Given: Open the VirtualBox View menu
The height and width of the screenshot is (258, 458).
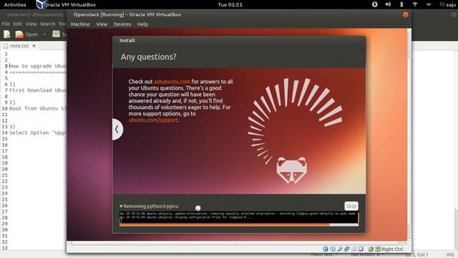Looking at the screenshot, I should (x=102, y=24).
